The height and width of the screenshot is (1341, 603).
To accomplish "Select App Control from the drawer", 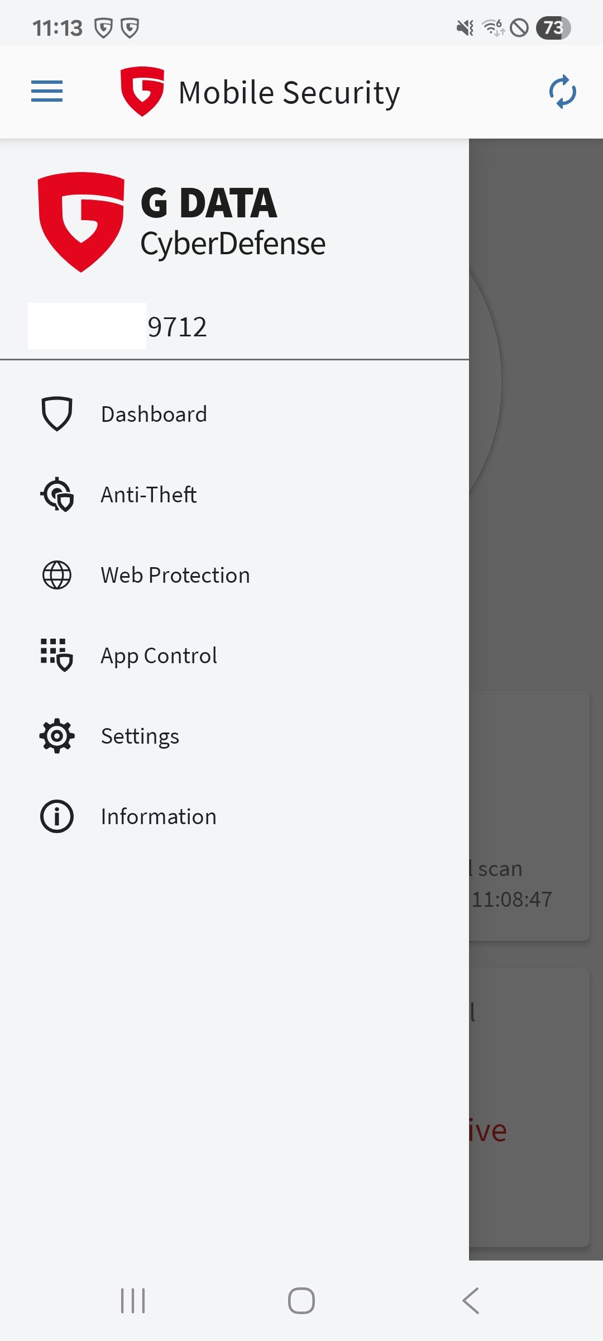I will click(x=159, y=655).
